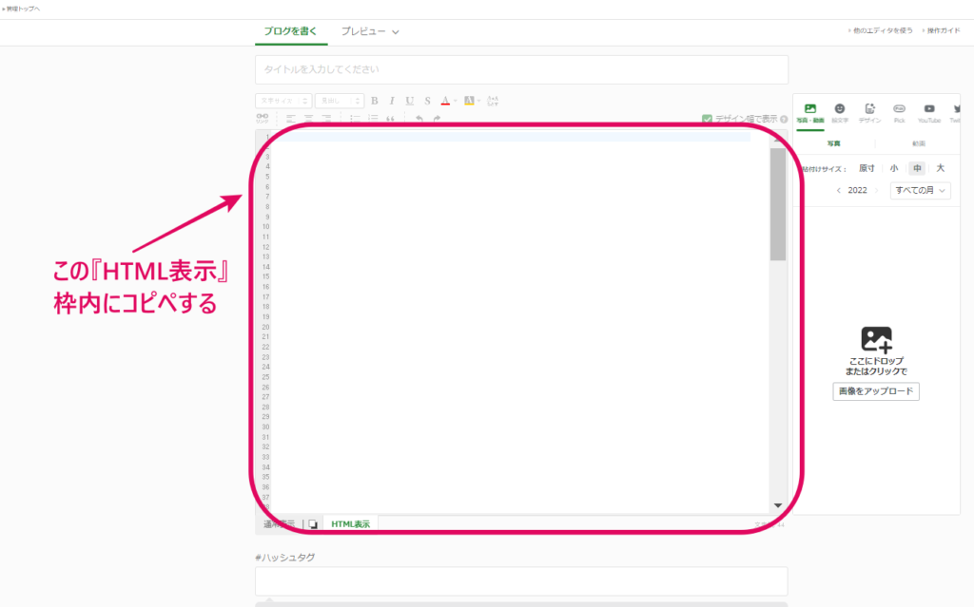974x607 pixels.
Task: Select 小 paste size
Action: pos(894,168)
